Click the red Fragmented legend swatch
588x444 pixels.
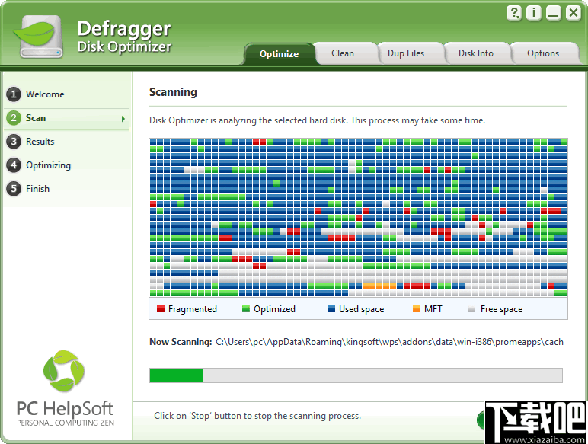(x=161, y=308)
